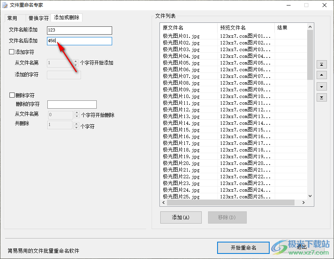Click the application icon in title bar
The image size is (334, 259).
[x=5, y=5]
